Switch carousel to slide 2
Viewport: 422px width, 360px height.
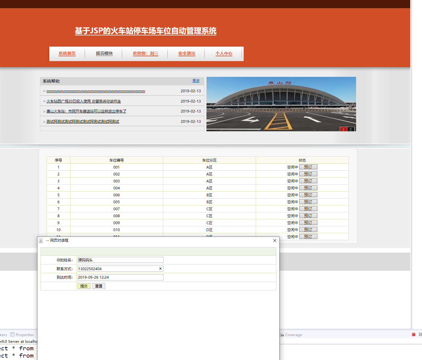(x=351, y=129)
